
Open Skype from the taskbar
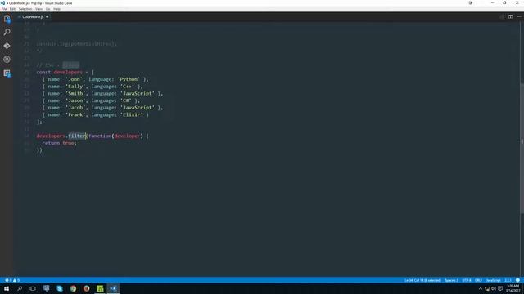60,288
